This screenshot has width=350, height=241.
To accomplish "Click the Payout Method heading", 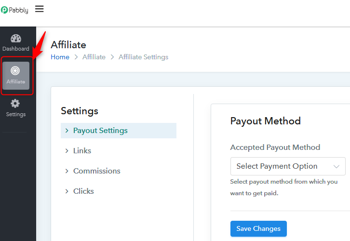I will [265, 121].
